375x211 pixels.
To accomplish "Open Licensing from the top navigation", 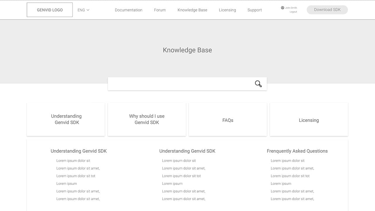I will (x=227, y=10).
